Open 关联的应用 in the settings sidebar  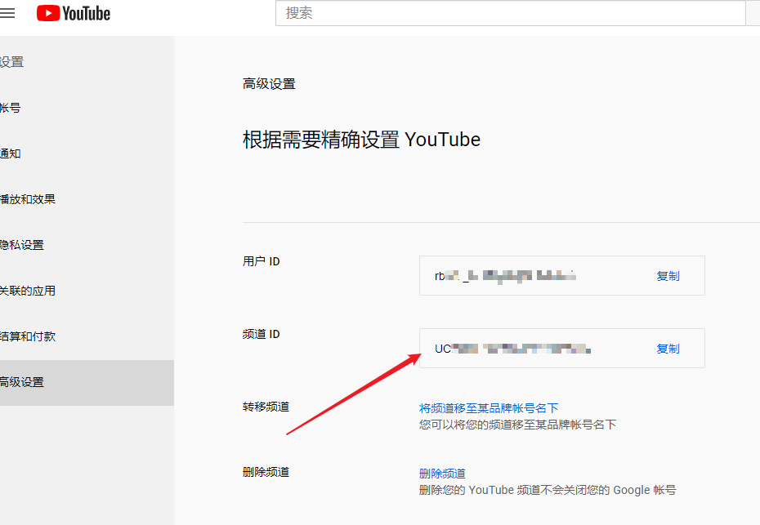pyautogui.click(x=87, y=291)
